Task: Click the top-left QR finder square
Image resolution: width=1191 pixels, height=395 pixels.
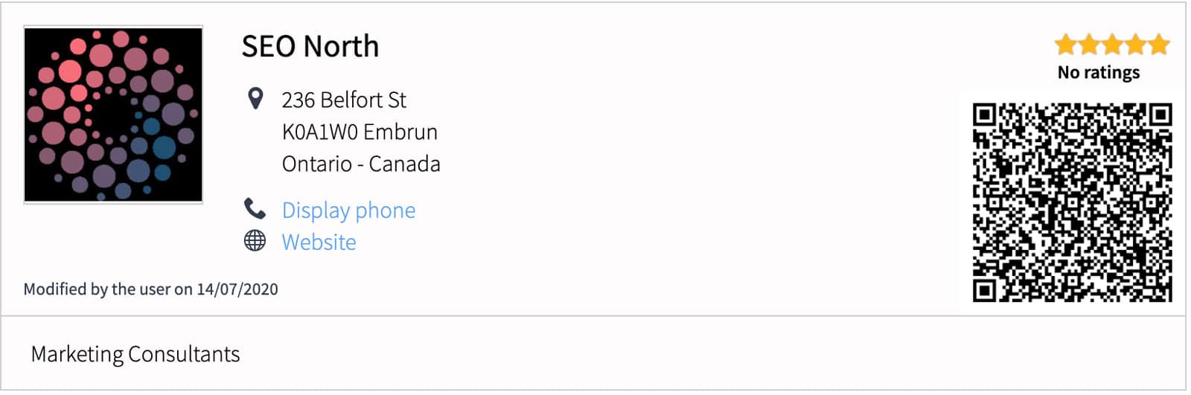Action: coord(985,115)
